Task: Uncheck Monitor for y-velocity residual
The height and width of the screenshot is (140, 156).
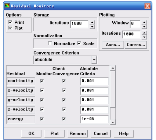Action: click(42, 100)
